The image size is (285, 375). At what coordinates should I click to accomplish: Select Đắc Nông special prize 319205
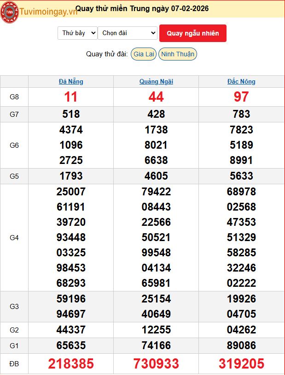coord(241,364)
